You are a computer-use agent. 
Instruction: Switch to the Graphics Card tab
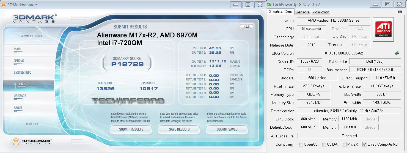[280, 12]
